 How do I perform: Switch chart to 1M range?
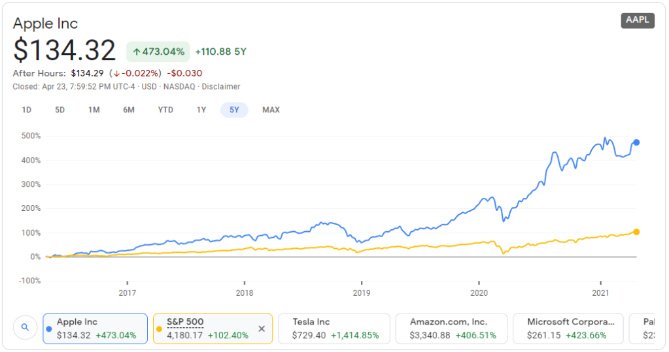point(94,110)
